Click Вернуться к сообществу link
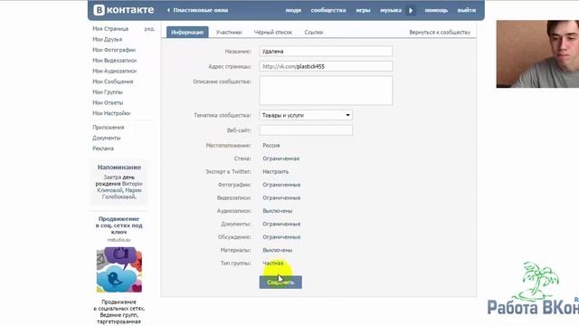The height and width of the screenshot is (326, 579). (x=440, y=33)
